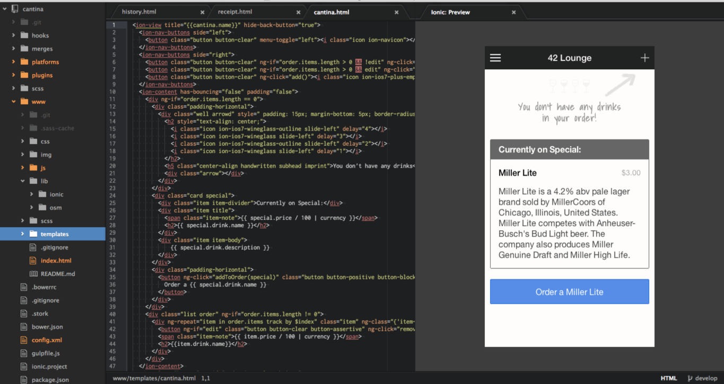Expand the img folder
This screenshot has width=724, height=384.
22,155
